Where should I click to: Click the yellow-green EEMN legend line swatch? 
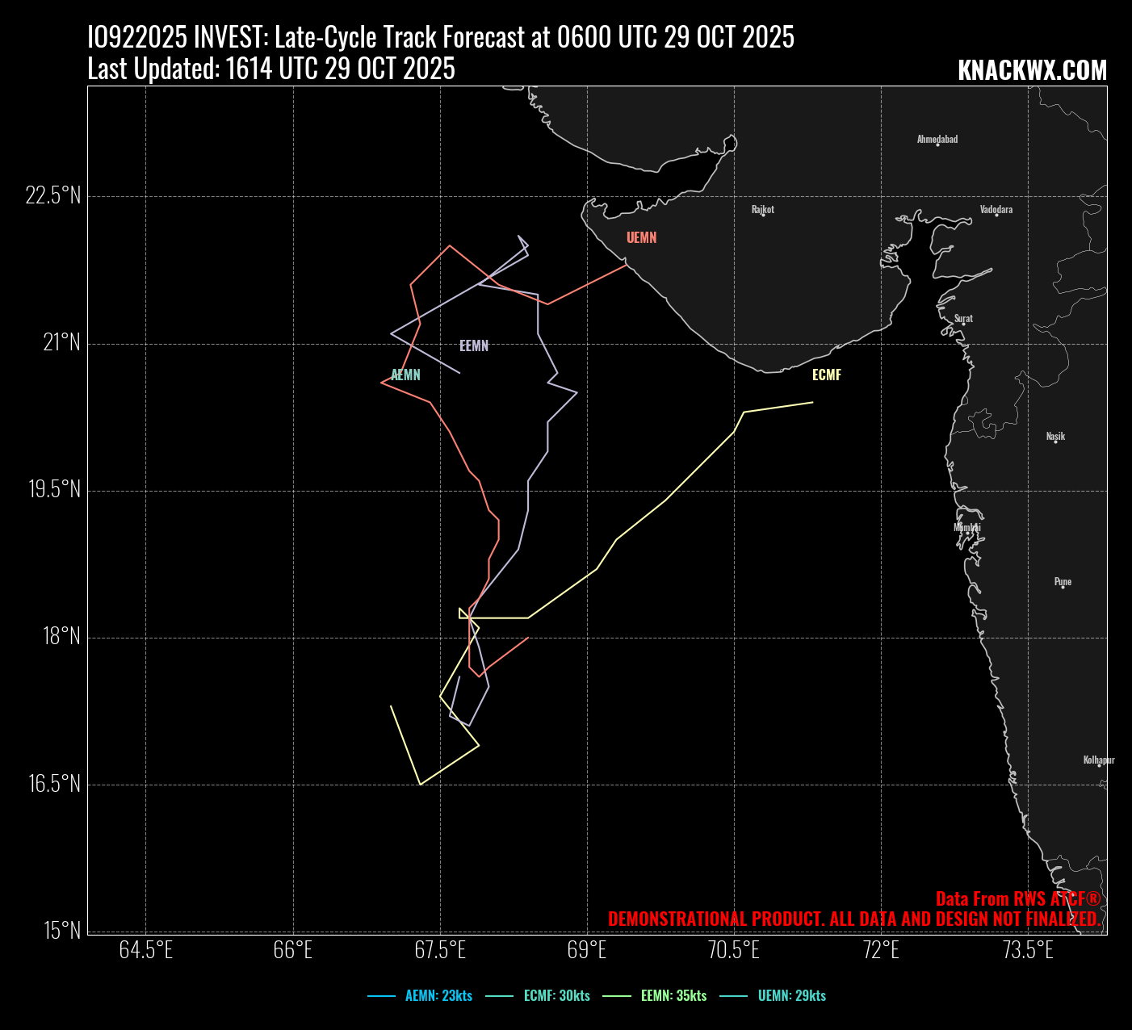[x=617, y=996]
